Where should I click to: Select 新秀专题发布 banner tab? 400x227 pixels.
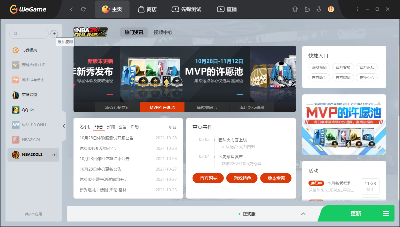point(117,107)
